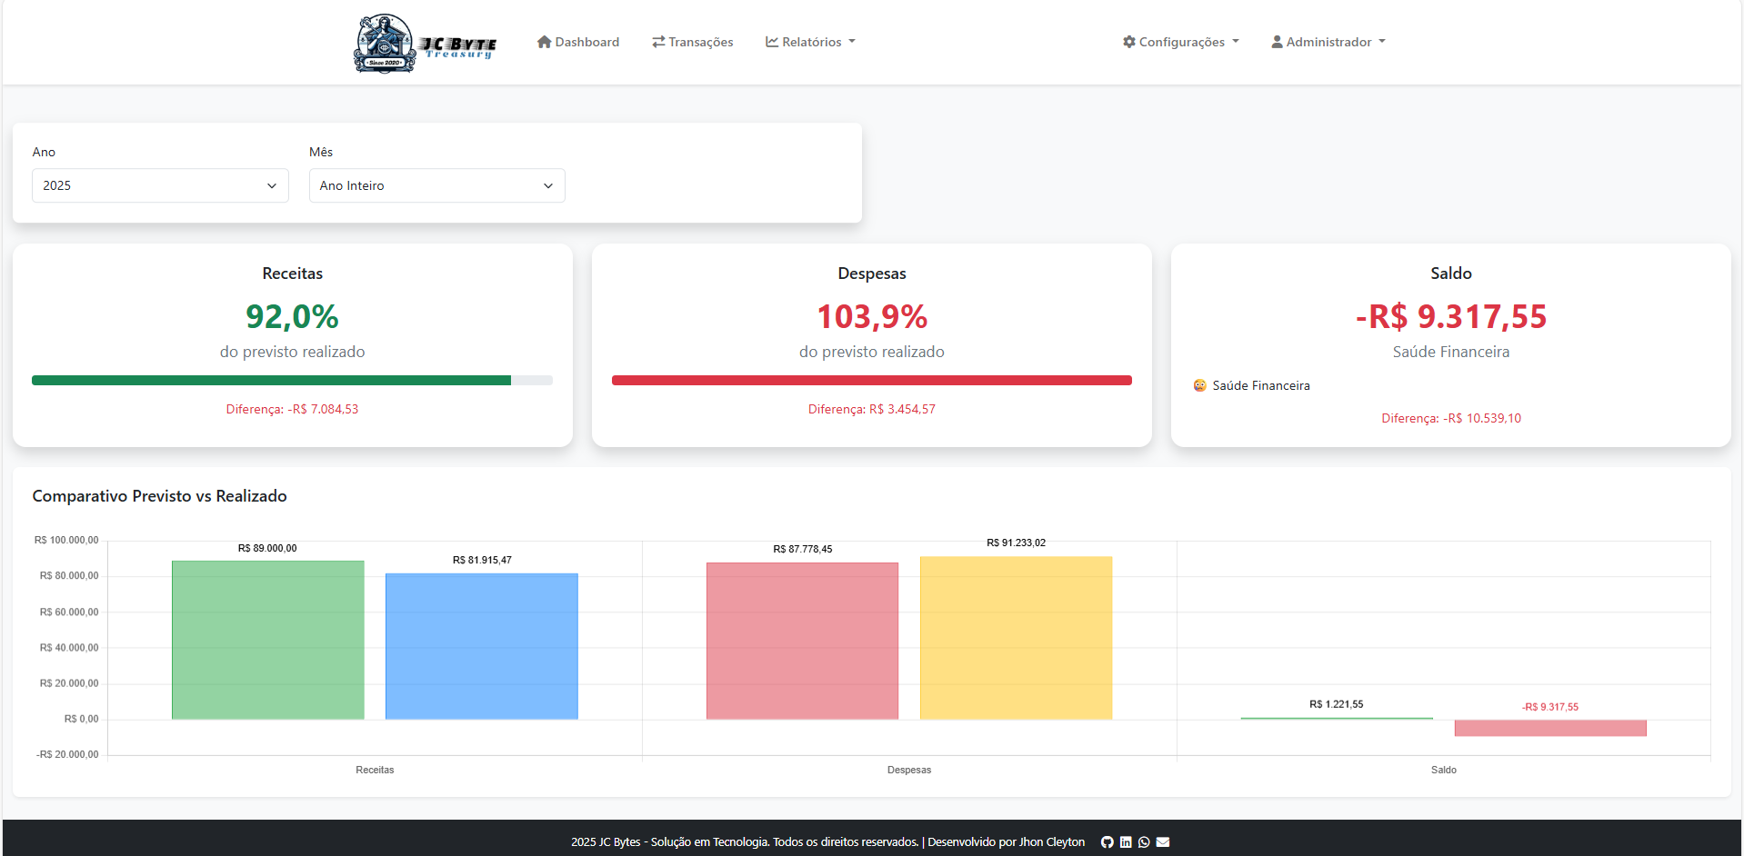Go to the Dashboard page
This screenshot has height=856, width=1744.
point(578,42)
